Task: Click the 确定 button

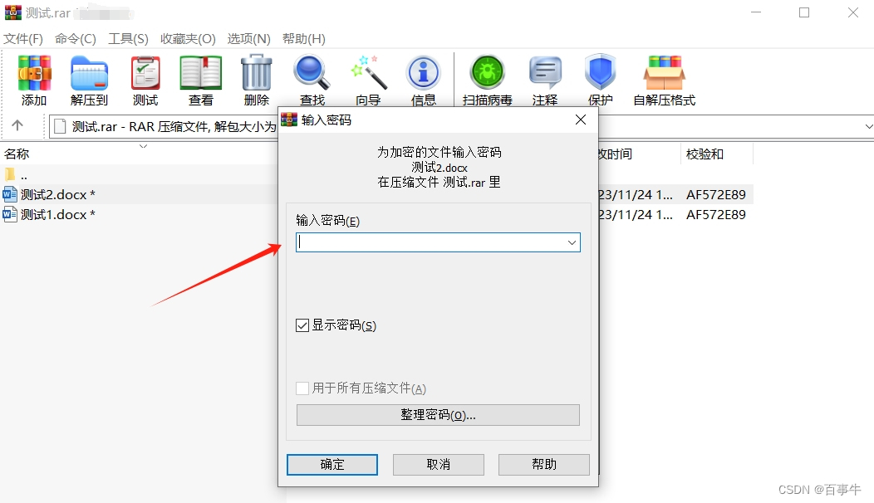Action: click(x=332, y=465)
